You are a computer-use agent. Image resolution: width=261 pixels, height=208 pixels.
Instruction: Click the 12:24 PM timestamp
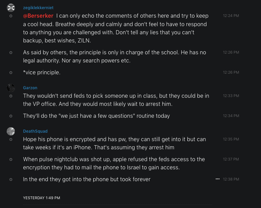click(x=231, y=16)
